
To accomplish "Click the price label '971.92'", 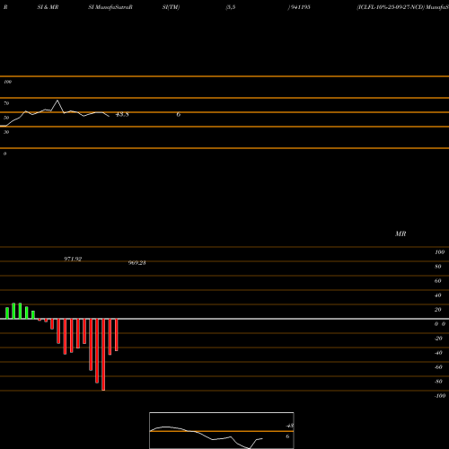I will tap(73, 259).
